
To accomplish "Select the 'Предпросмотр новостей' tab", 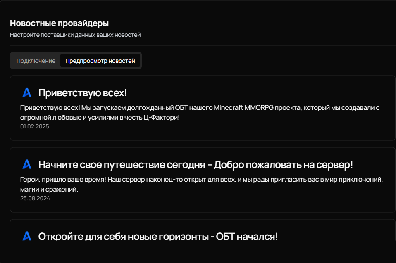I will pos(100,60).
